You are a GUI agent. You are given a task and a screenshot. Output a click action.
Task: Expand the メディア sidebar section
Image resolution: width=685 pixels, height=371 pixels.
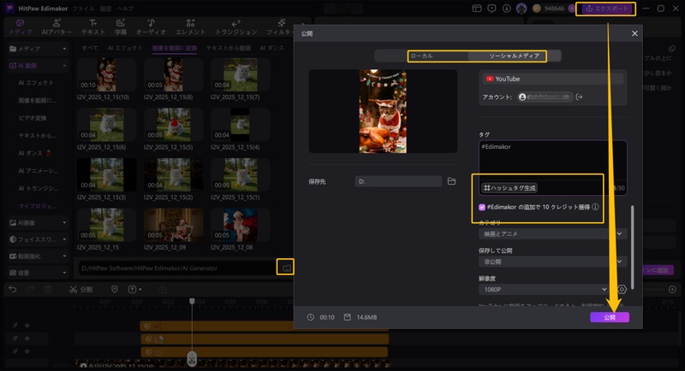click(x=38, y=49)
